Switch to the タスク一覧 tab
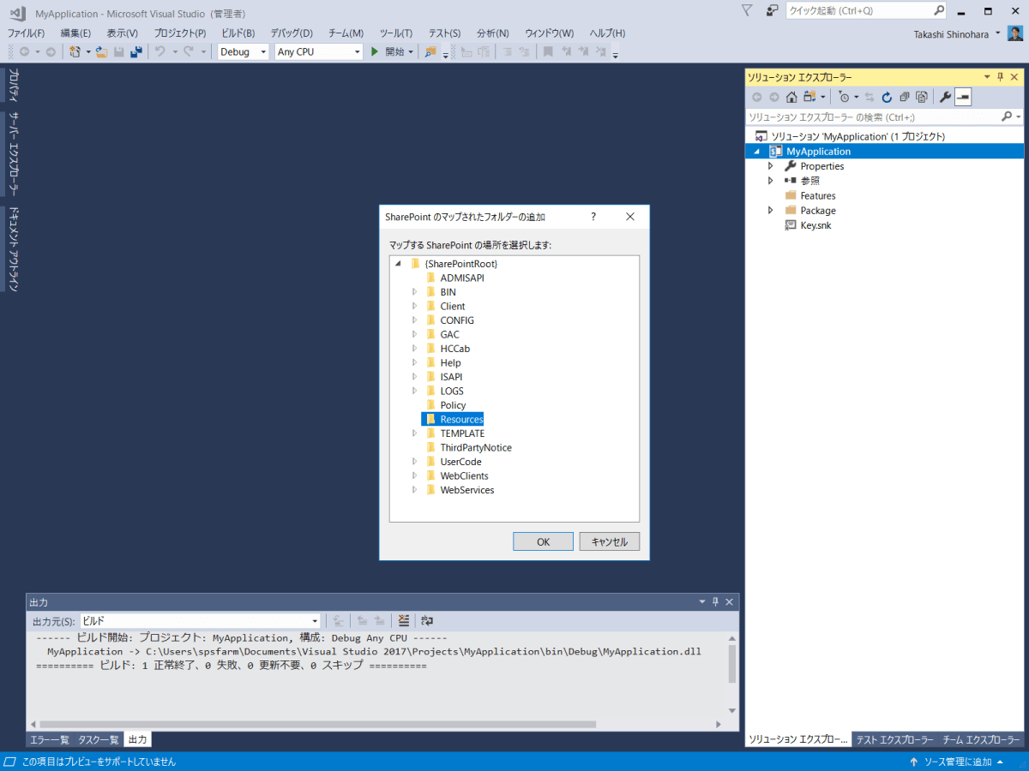Image resolution: width=1029 pixels, height=771 pixels. click(x=99, y=739)
